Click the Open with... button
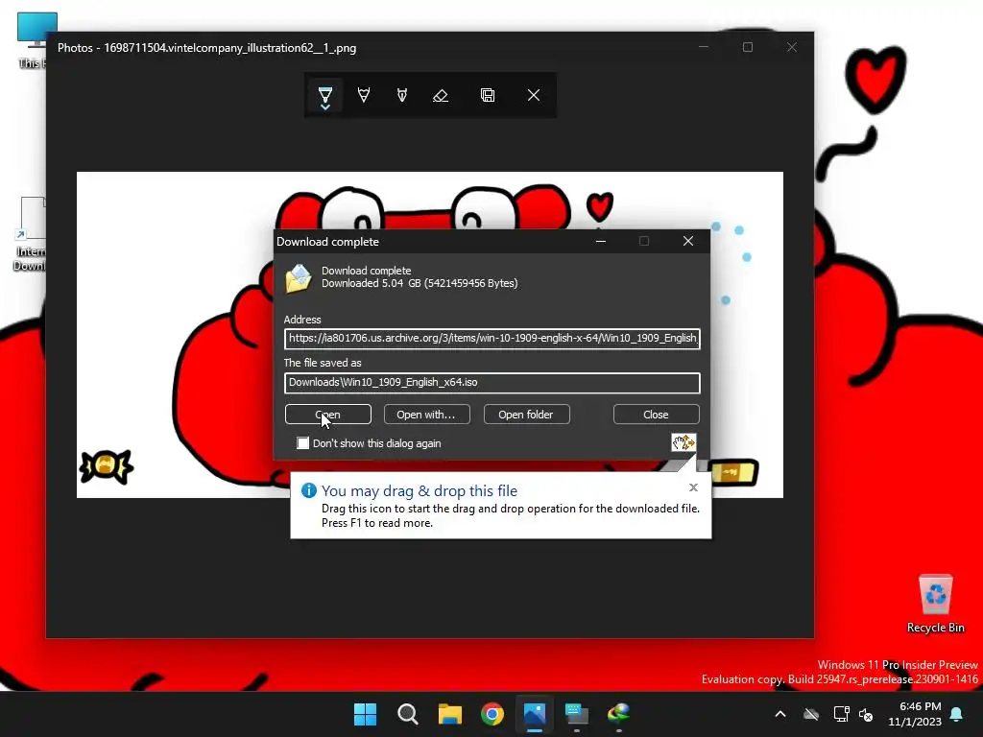The height and width of the screenshot is (737, 983). click(426, 415)
